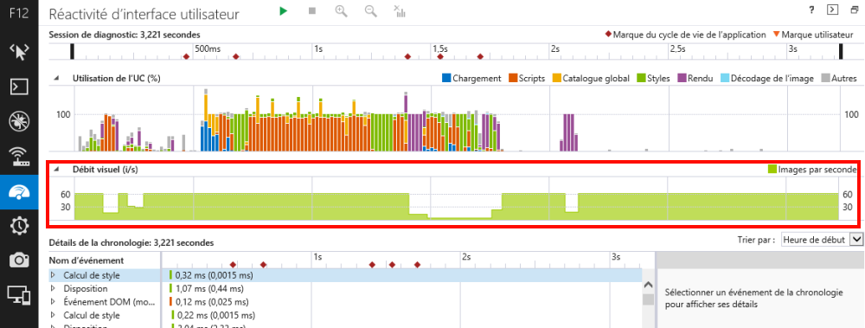The width and height of the screenshot is (865, 328).
Task: Click the 0,22 ms (0,0015 ms) duration
Action: (215, 315)
